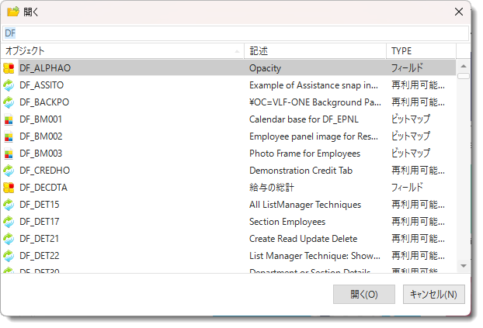Click the DF_BM001 bitmap icon
The width and height of the screenshot is (483, 328).
[9, 119]
